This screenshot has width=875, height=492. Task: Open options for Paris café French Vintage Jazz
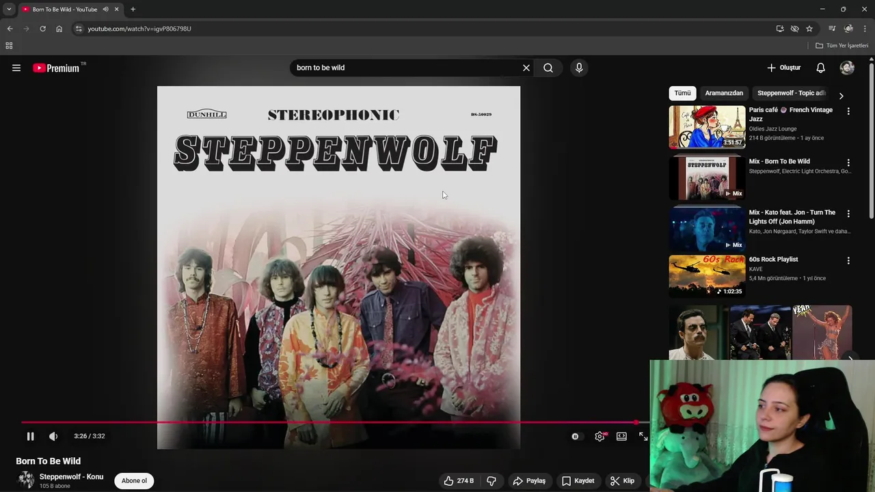point(848,111)
